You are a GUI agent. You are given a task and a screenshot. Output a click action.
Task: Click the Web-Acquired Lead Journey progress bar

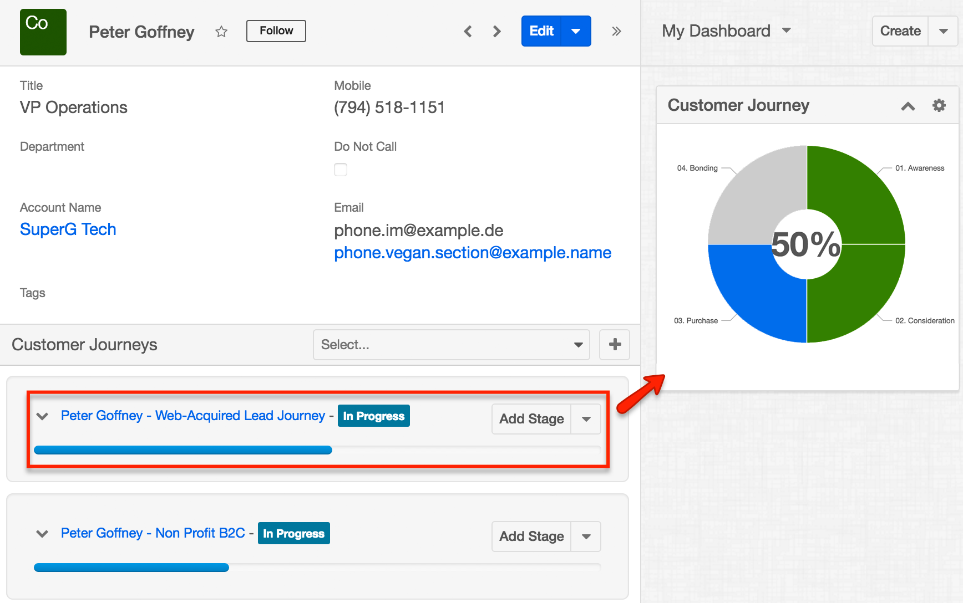point(183,450)
